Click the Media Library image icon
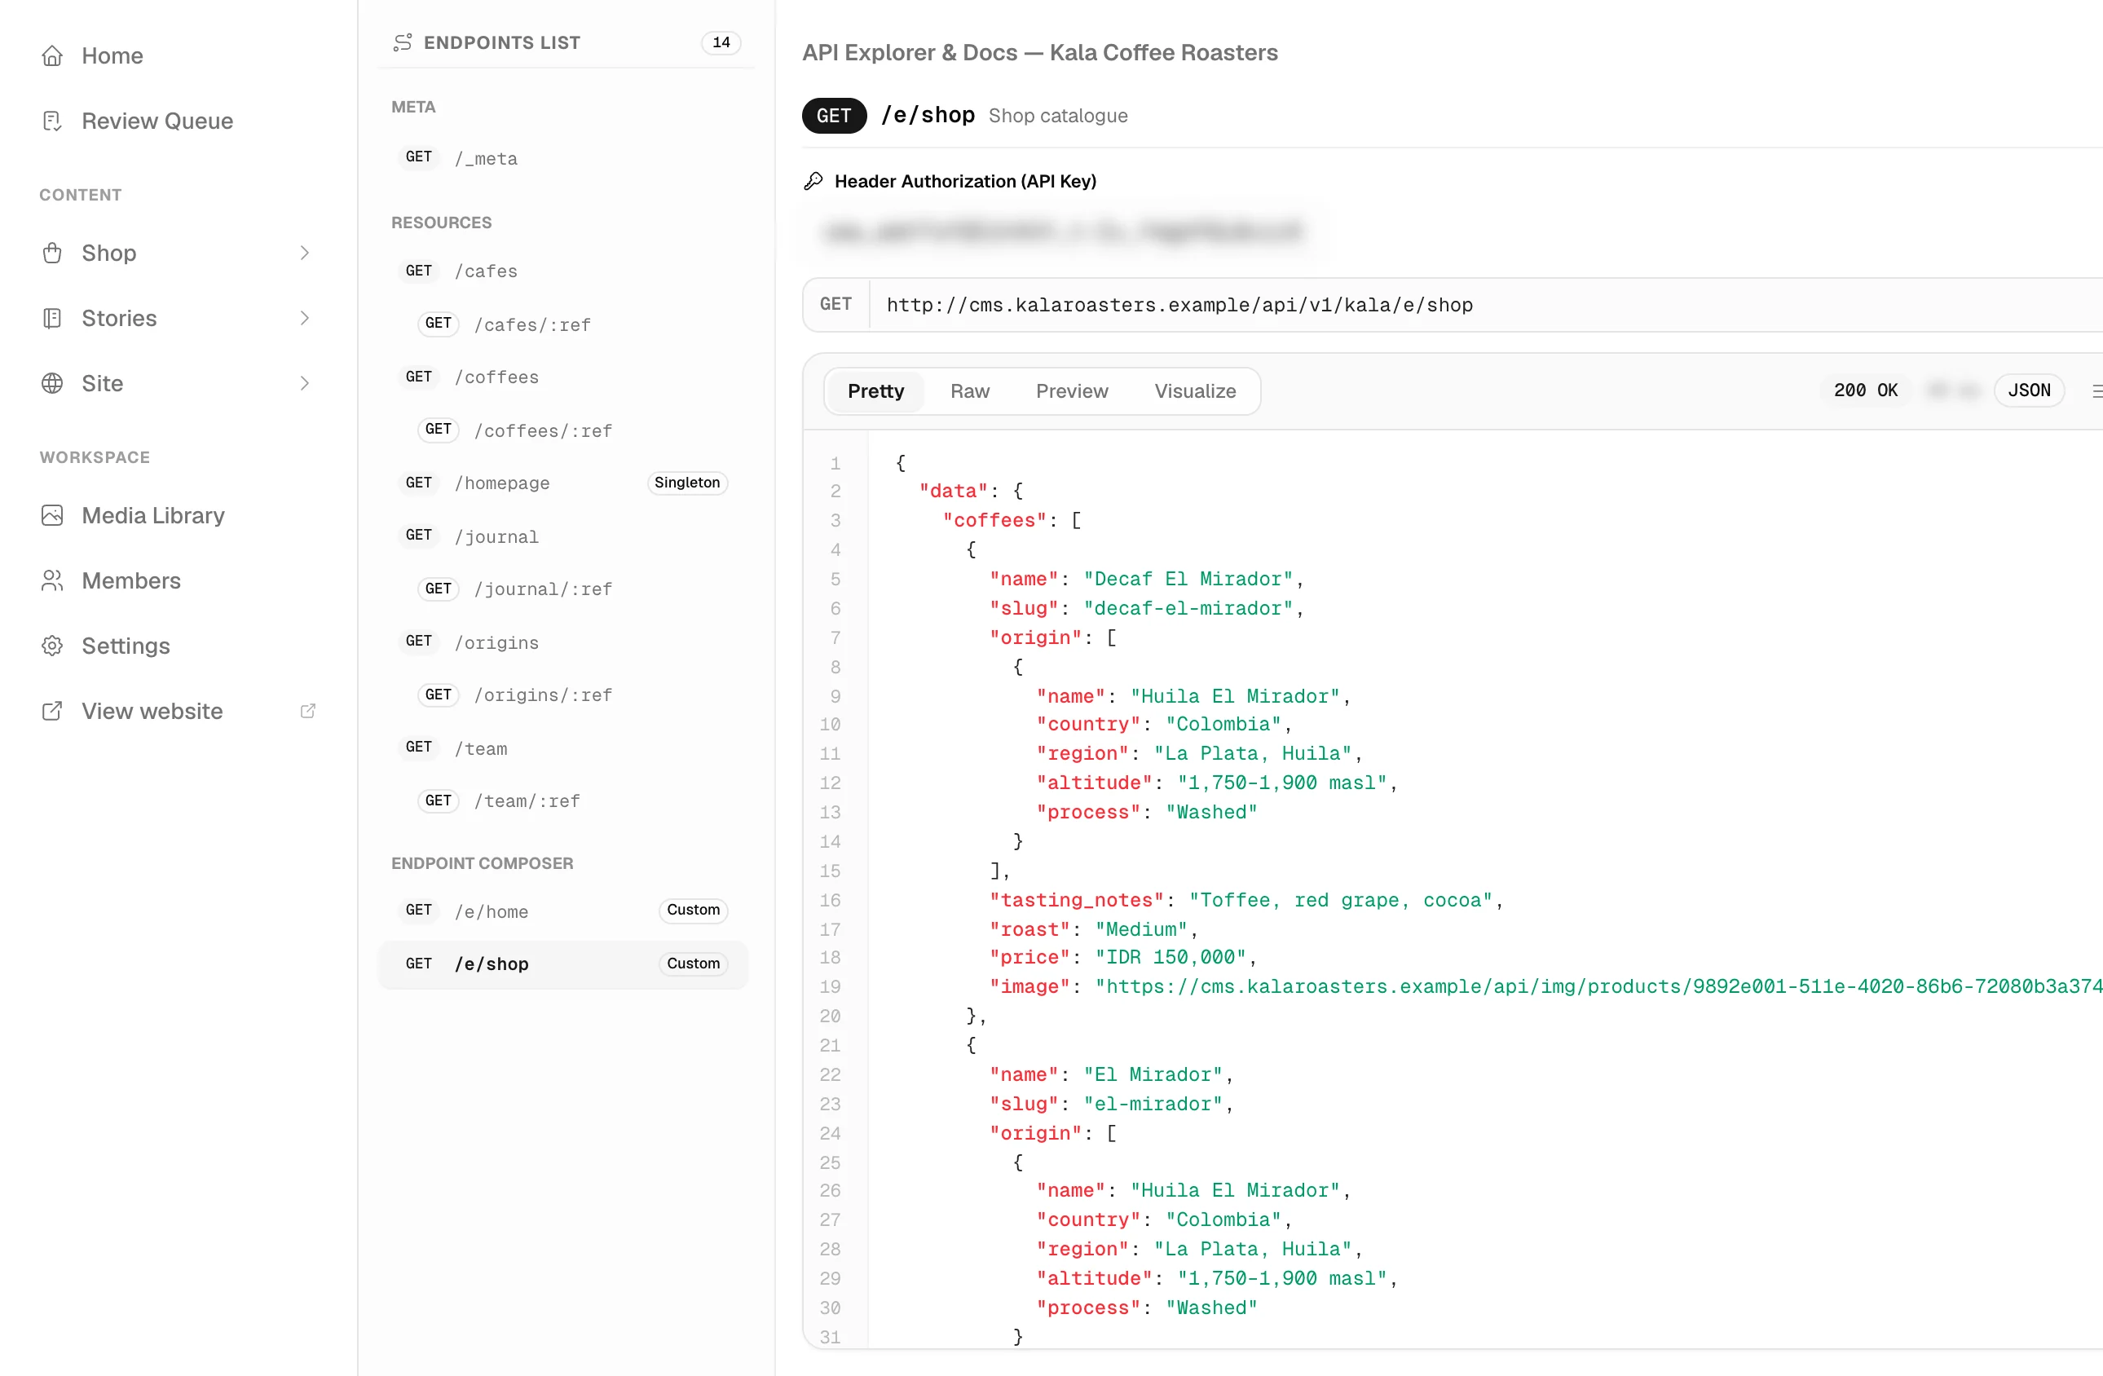The image size is (2103, 1376). pos(52,515)
